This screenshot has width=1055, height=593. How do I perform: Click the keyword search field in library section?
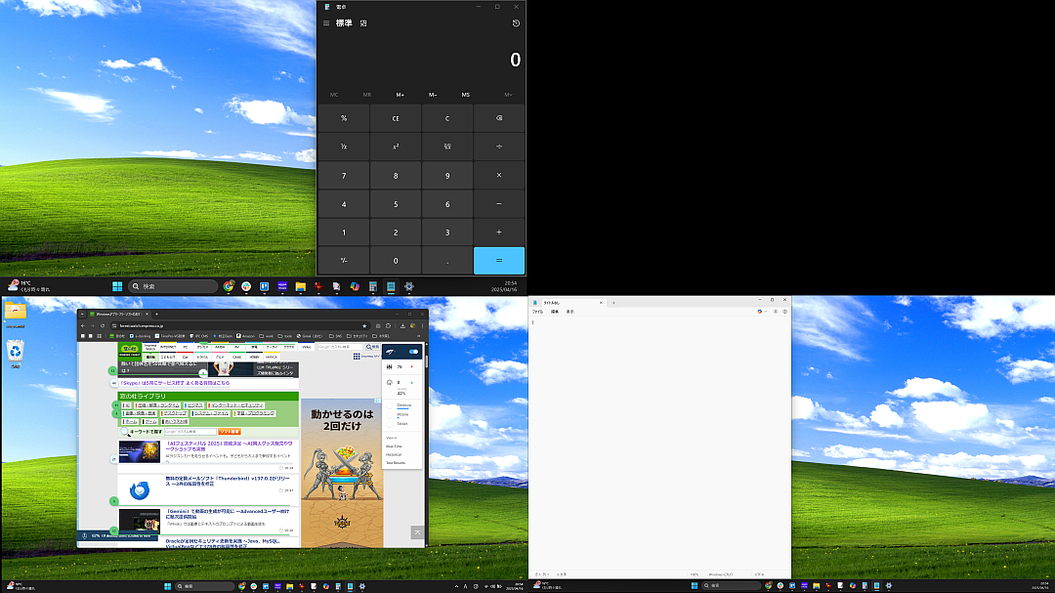click(190, 432)
